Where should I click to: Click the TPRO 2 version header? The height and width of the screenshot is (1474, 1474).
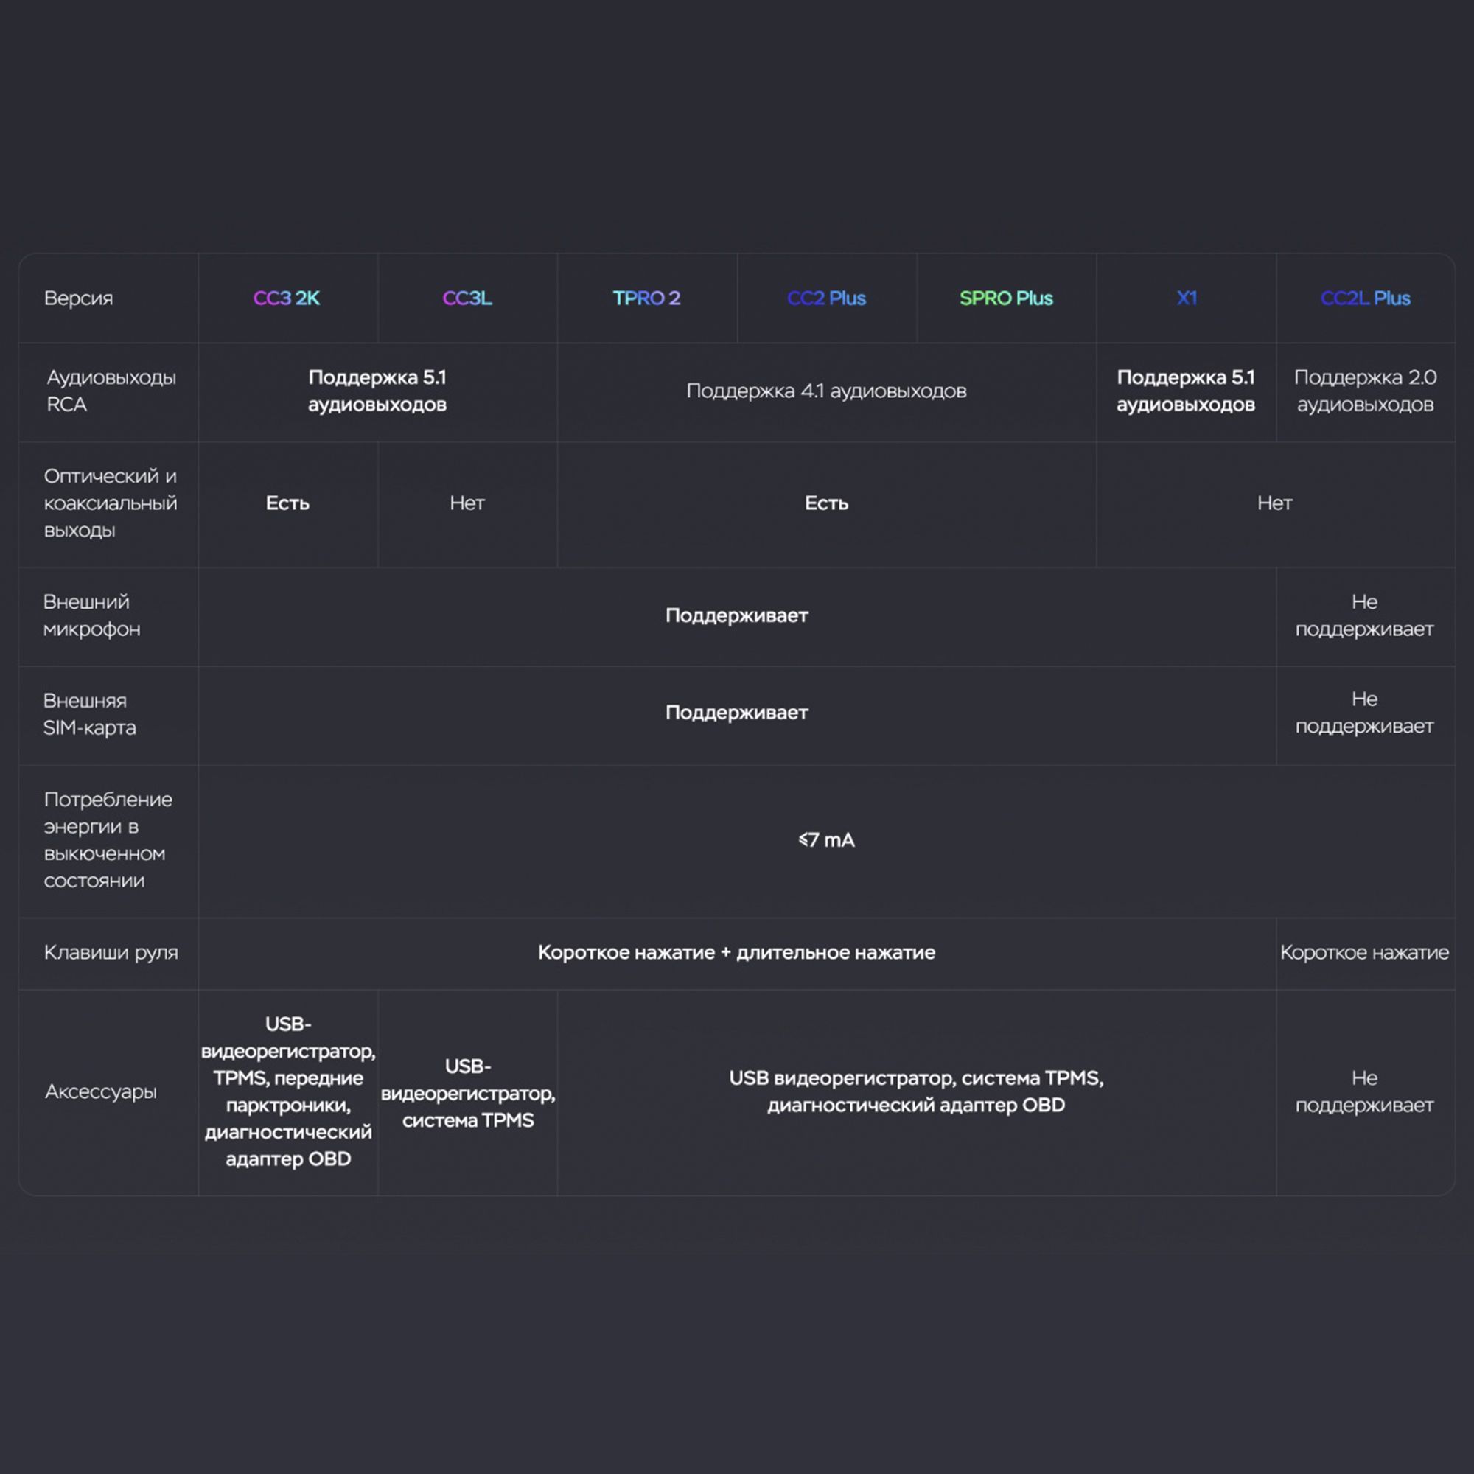(x=646, y=298)
